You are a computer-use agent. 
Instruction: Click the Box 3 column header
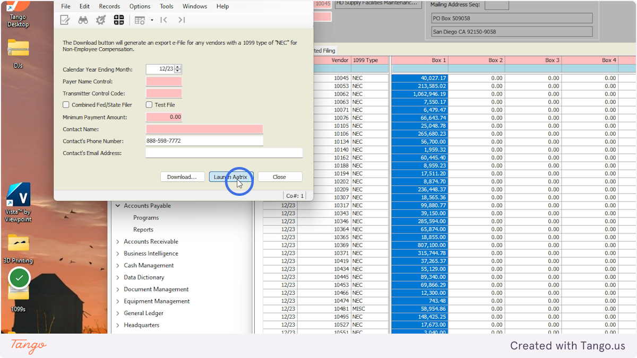[533, 60]
